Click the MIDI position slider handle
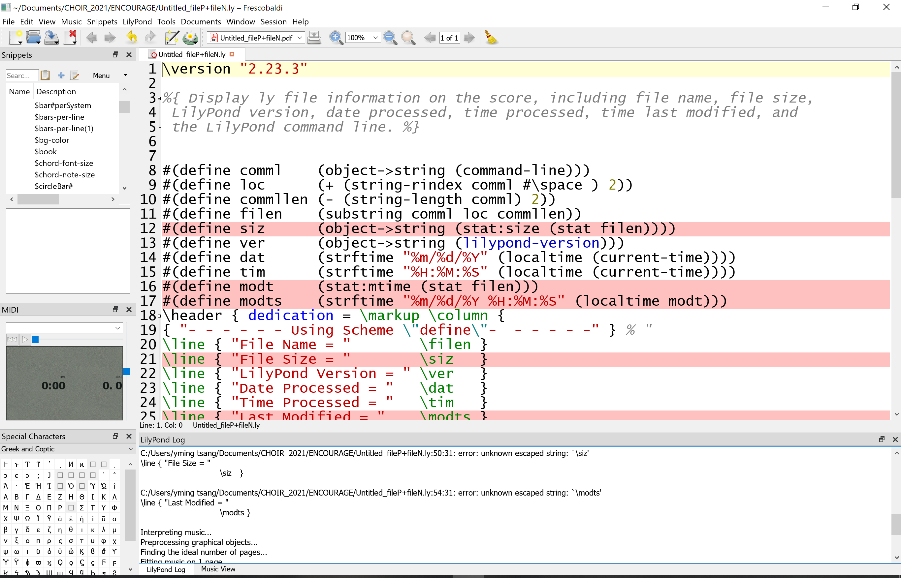The width and height of the screenshot is (901, 578). [35, 339]
